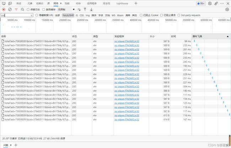
Task: Tick the 已阻止请求 checkbox
Action: coord(161,15)
